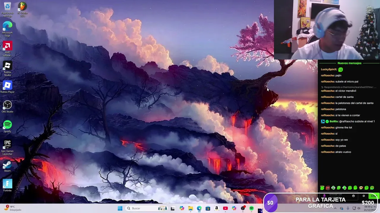The image size is (380, 213).
Task: Open Microsoft Store from the taskbar
Action: [x=208, y=208]
